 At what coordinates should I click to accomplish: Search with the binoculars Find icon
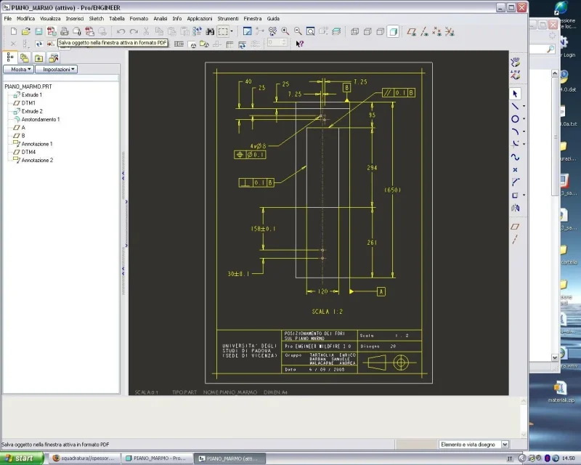pyautogui.click(x=210, y=31)
